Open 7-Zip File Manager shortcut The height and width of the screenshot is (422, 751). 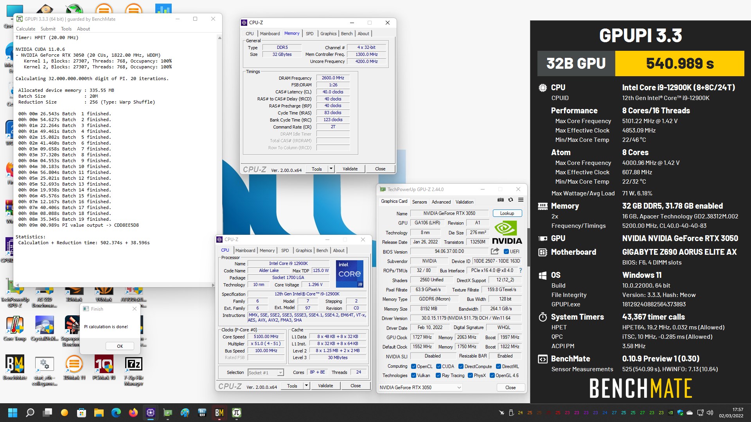click(x=134, y=370)
